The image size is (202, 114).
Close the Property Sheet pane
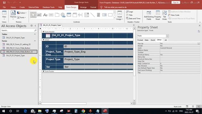(199, 26)
